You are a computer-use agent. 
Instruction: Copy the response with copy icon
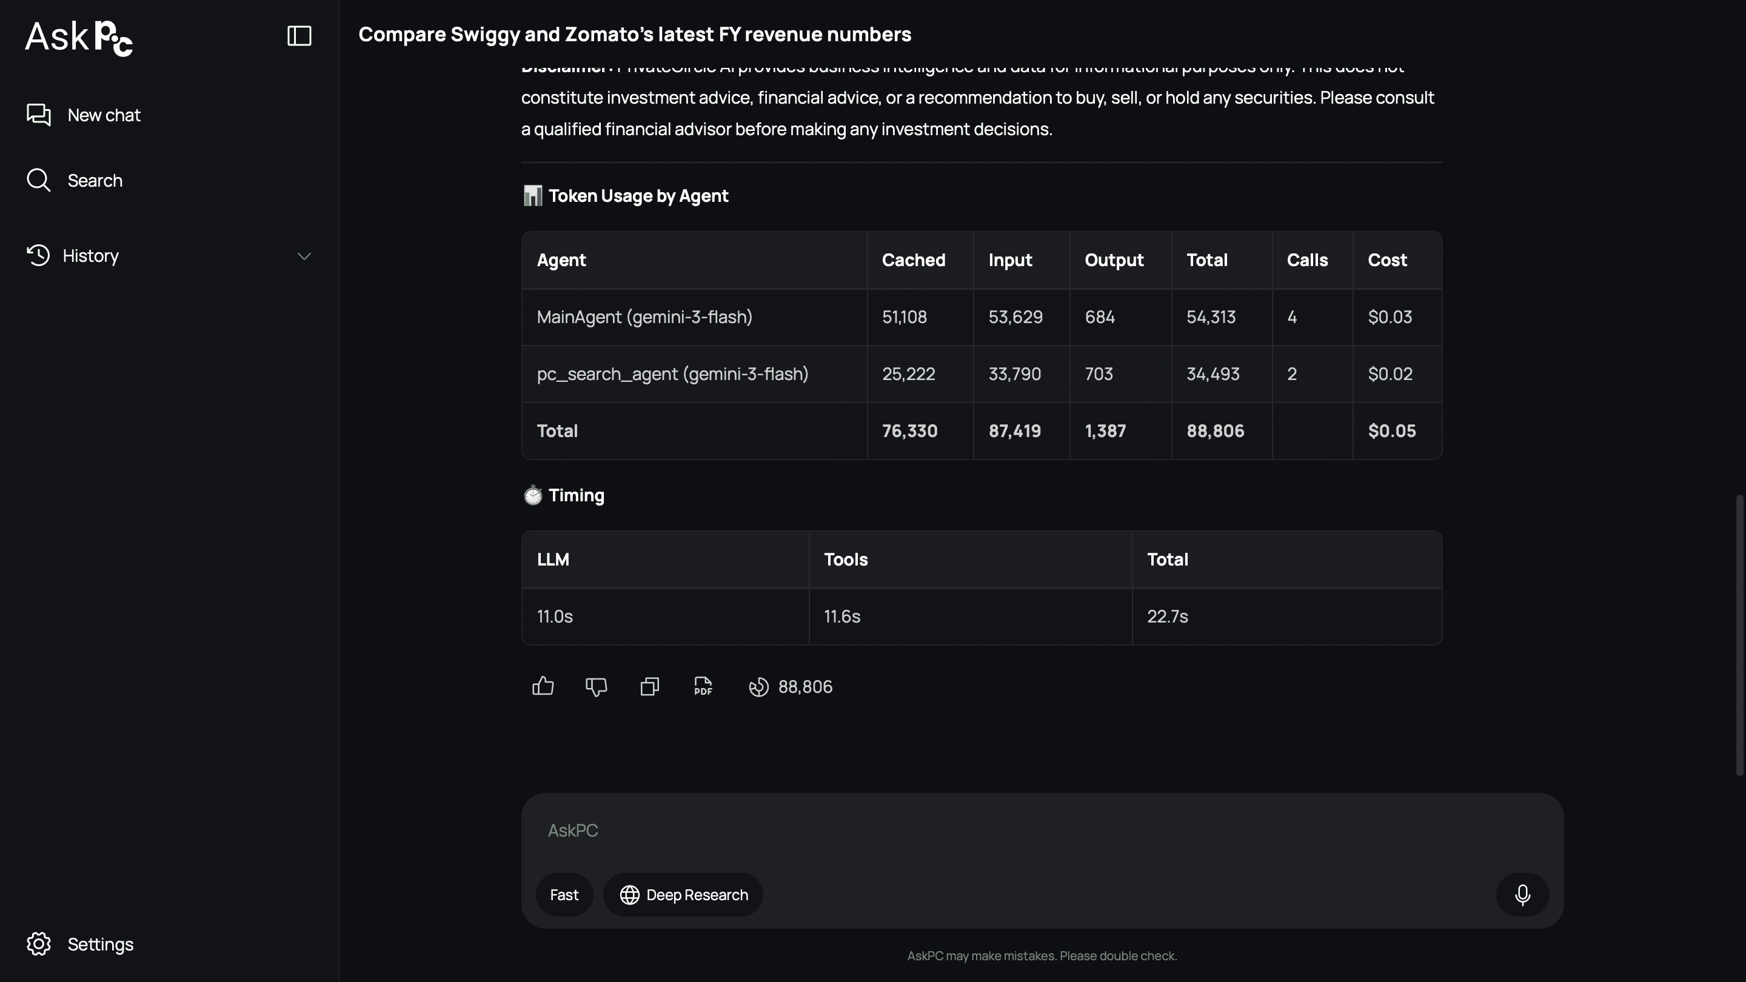pos(649,687)
